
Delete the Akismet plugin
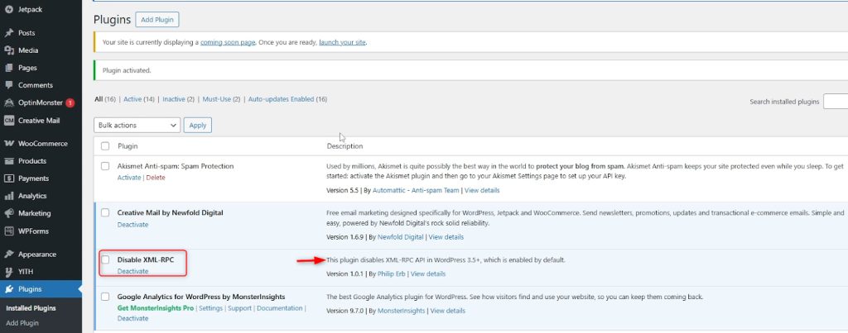156,178
